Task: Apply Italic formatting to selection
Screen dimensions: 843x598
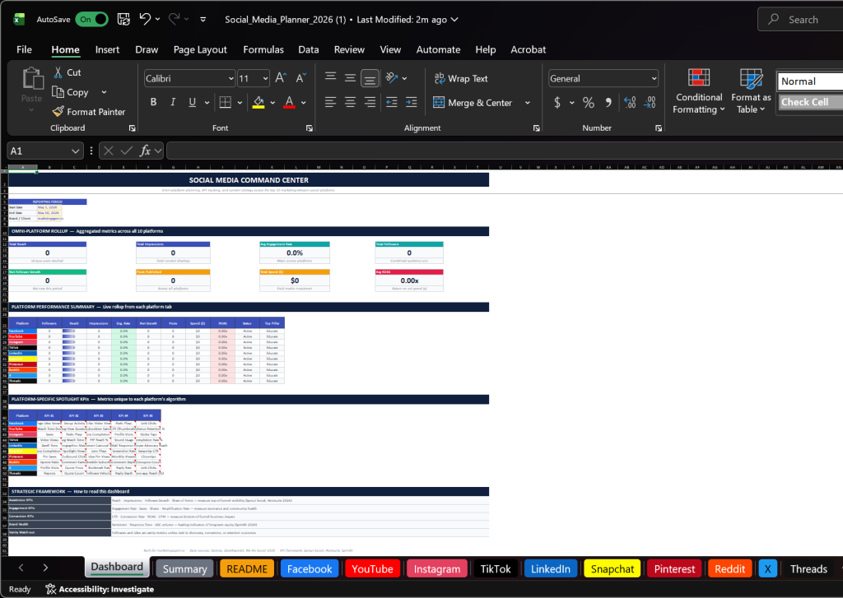Action: coord(173,103)
